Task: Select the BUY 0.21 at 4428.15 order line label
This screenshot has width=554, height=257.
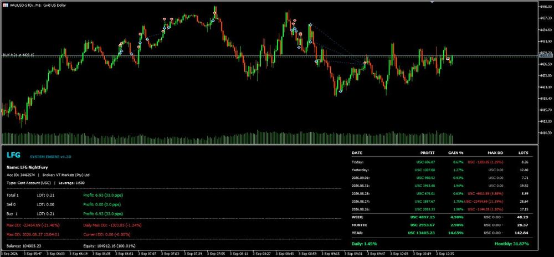Action: pos(18,55)
